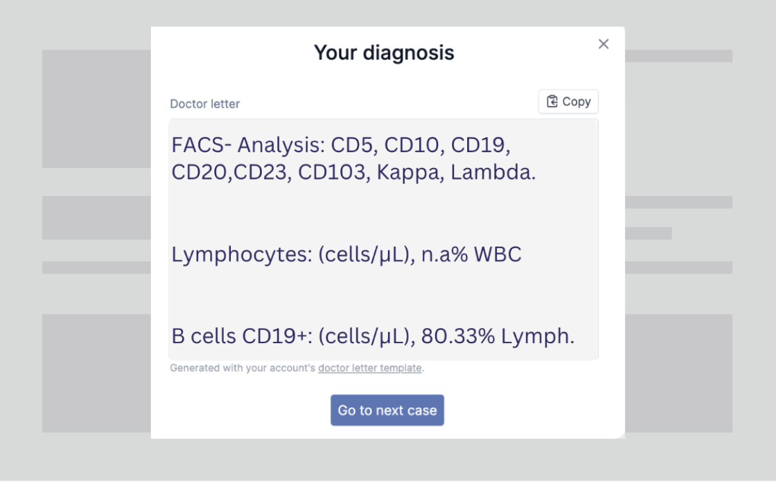Open the doctor letter template link
This screenshot has height=482, width=776.
(370, 368)
